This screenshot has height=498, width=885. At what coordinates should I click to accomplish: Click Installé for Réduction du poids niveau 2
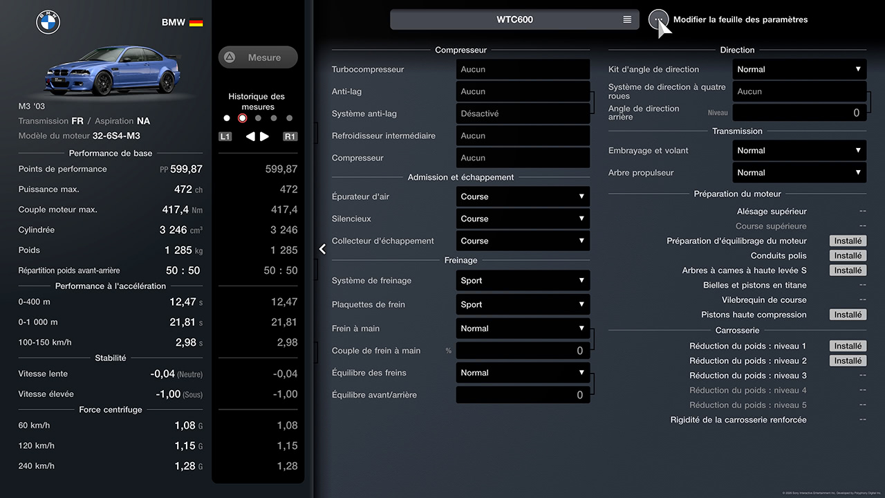848,361
